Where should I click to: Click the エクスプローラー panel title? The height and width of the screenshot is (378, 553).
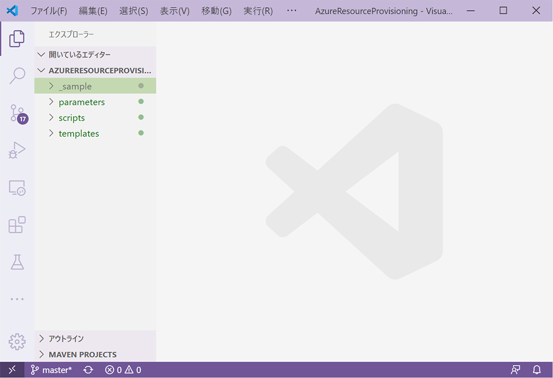click(71, 34)
